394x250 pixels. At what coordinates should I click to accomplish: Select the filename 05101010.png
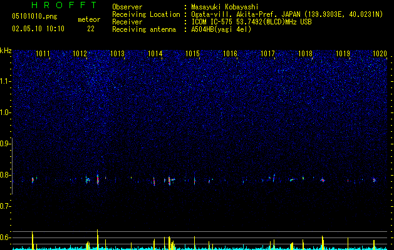click(34, 16)
